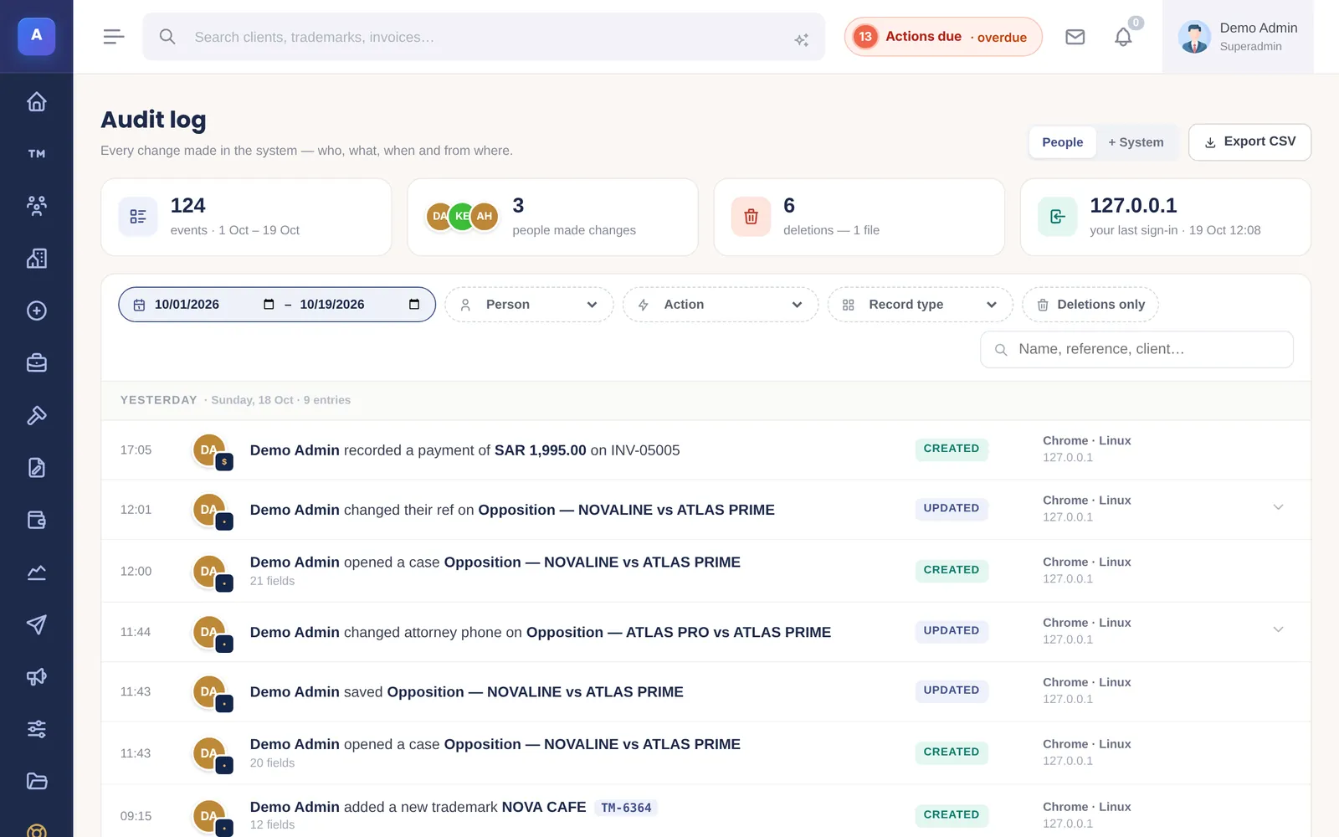This screenshot has width=1339, height=837.
Task: View the chart reports icon in sidebar
Action: (36, 573)
